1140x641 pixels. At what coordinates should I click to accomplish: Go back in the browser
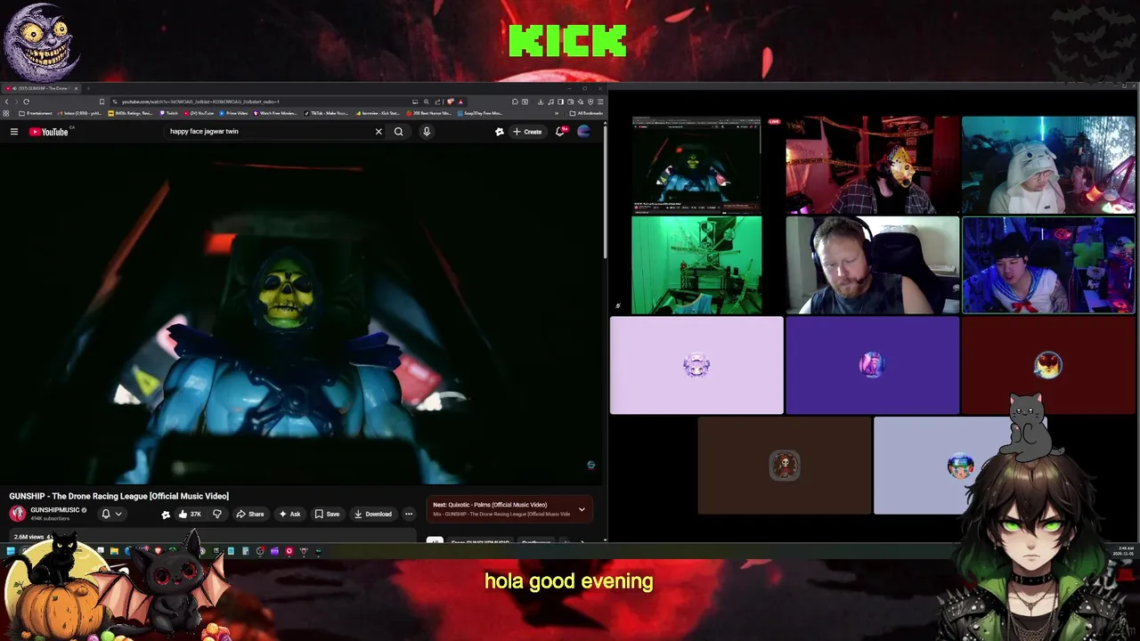[6, 101]
